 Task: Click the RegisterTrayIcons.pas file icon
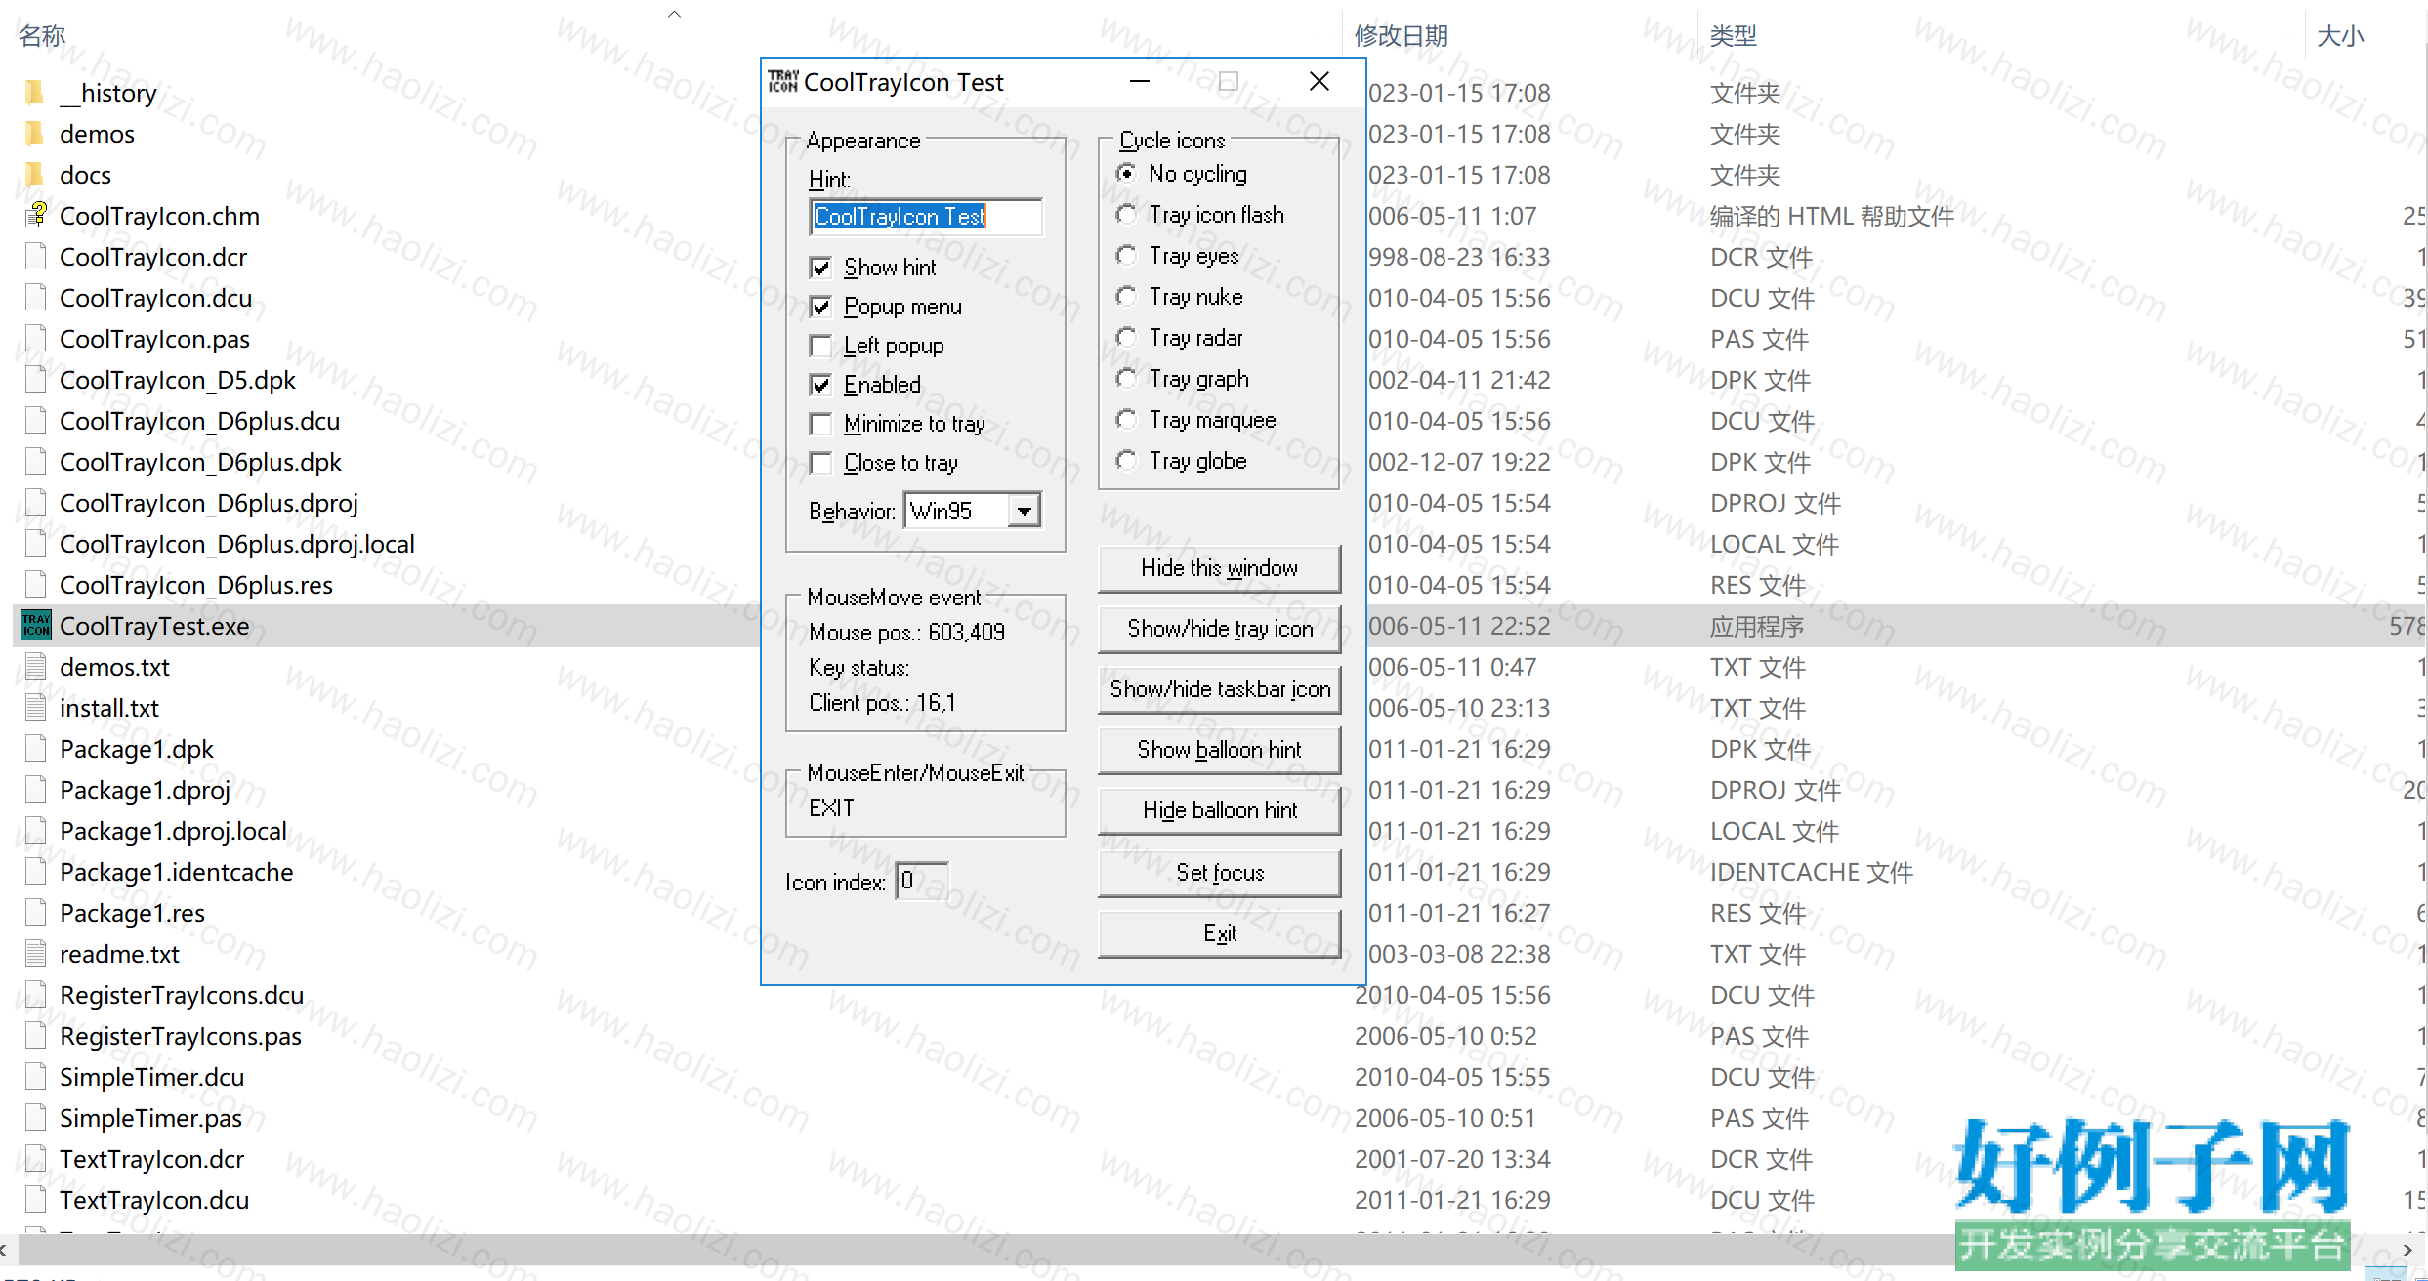tap(36, 1036)
